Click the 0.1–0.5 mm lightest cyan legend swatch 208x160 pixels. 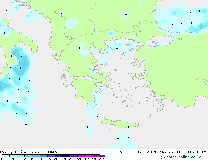6,156
